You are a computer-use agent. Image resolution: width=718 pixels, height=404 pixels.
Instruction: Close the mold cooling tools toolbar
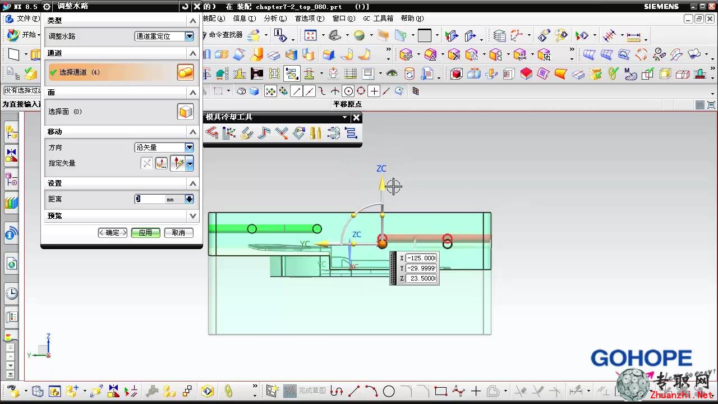point(356,117)
